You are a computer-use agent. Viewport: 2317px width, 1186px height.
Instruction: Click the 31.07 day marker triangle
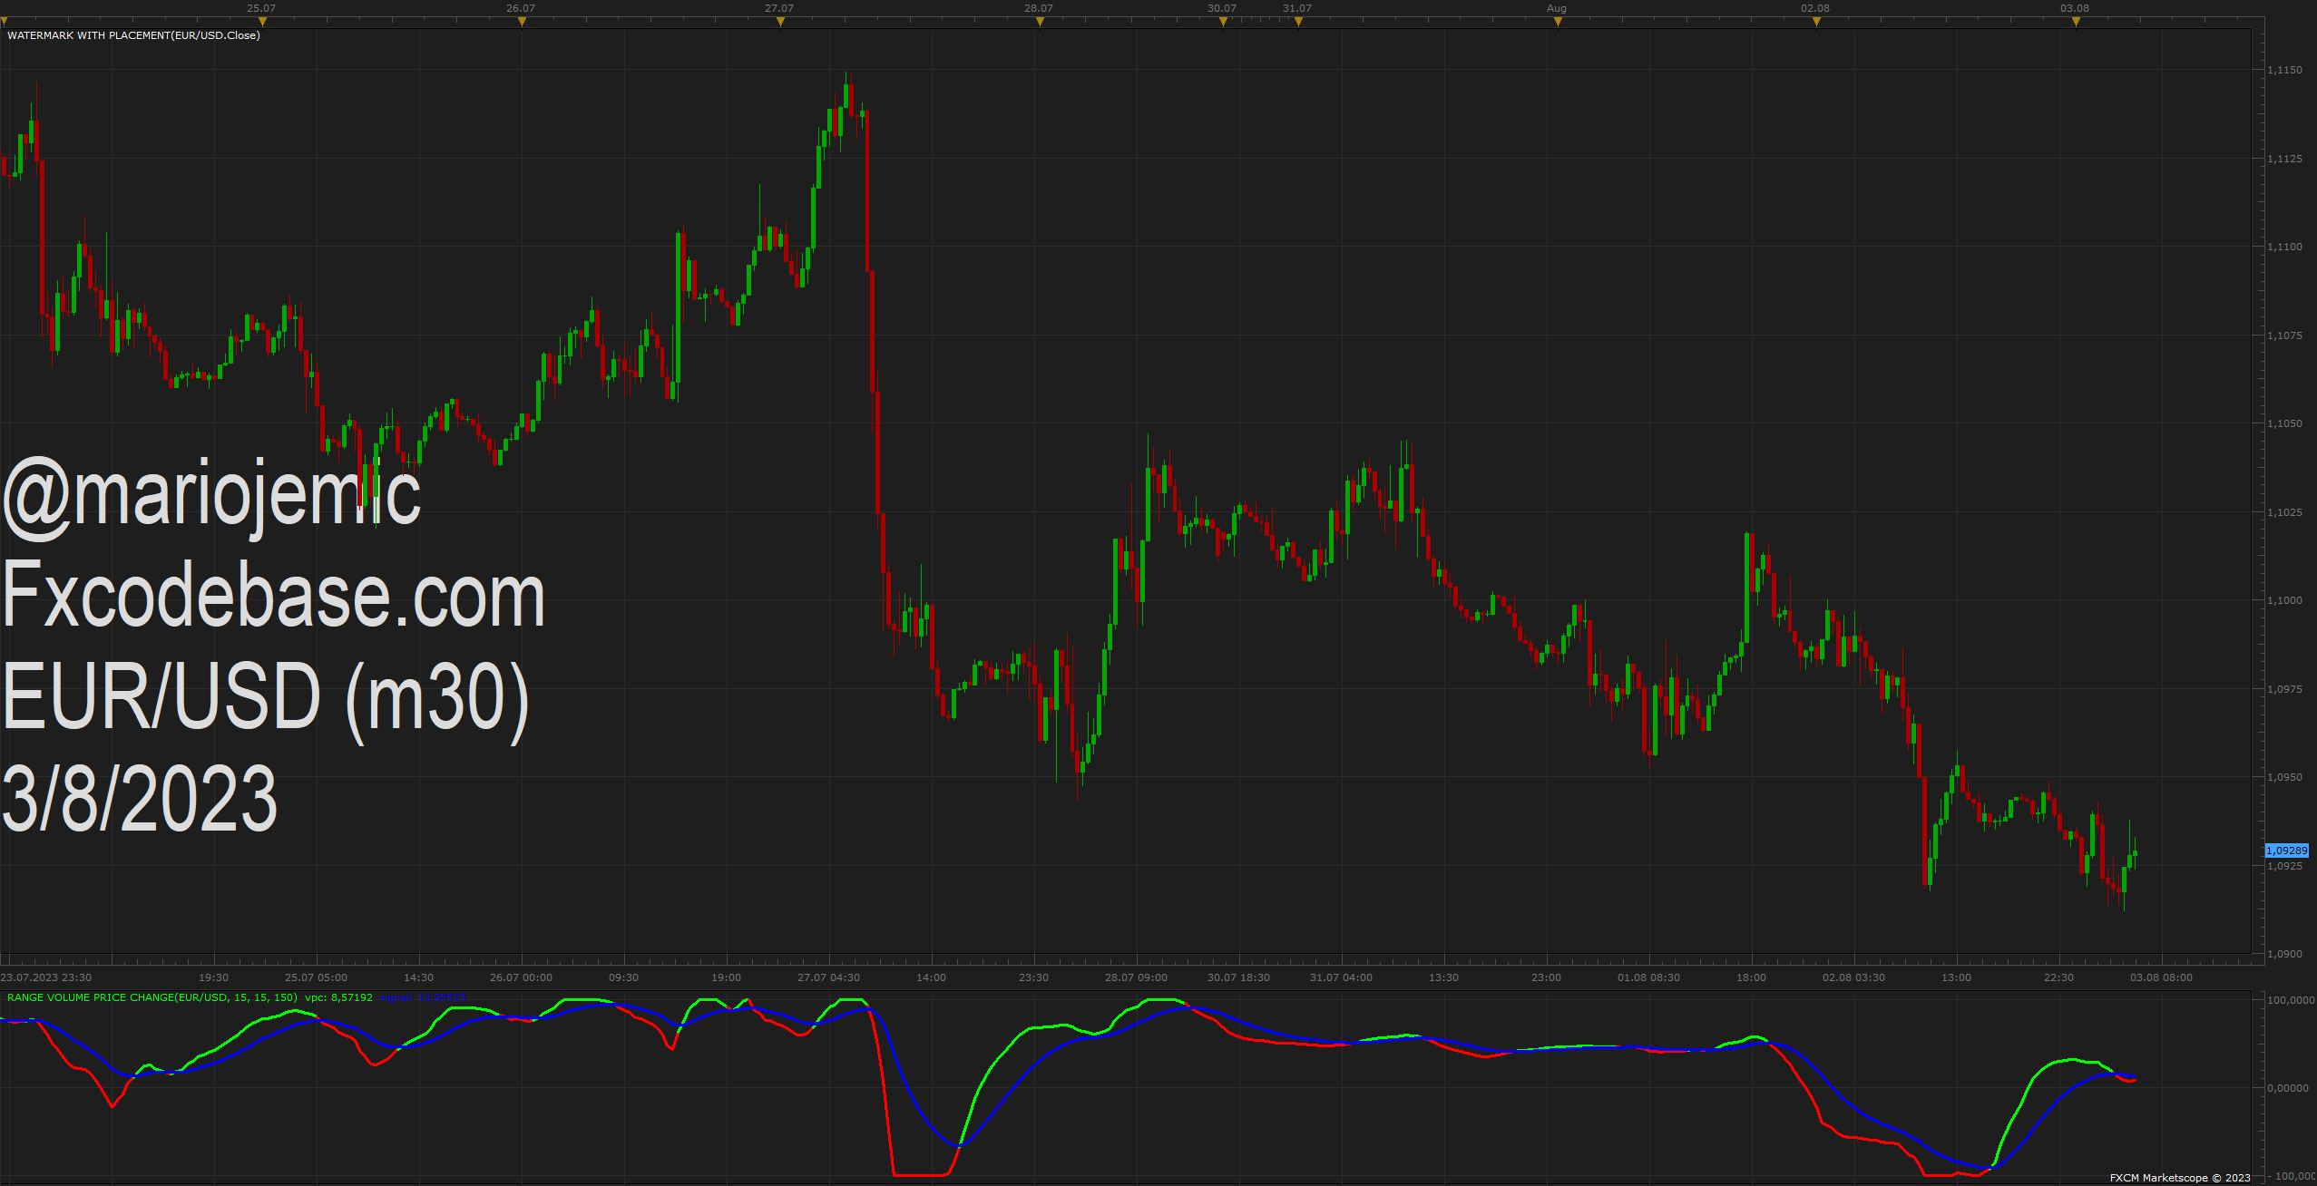click(1298, 22)
